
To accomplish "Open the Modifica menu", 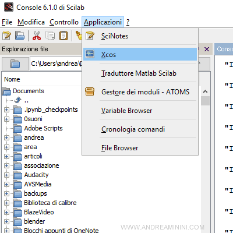I will pyautogui.click(x=31, y=22).
